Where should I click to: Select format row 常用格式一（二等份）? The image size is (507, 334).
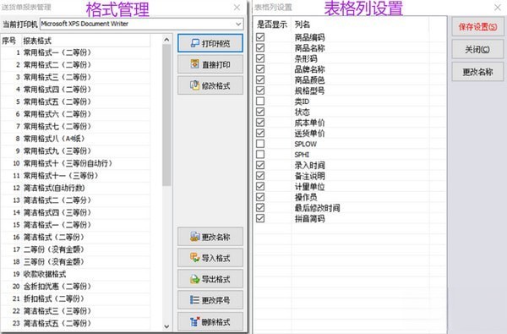76,52
